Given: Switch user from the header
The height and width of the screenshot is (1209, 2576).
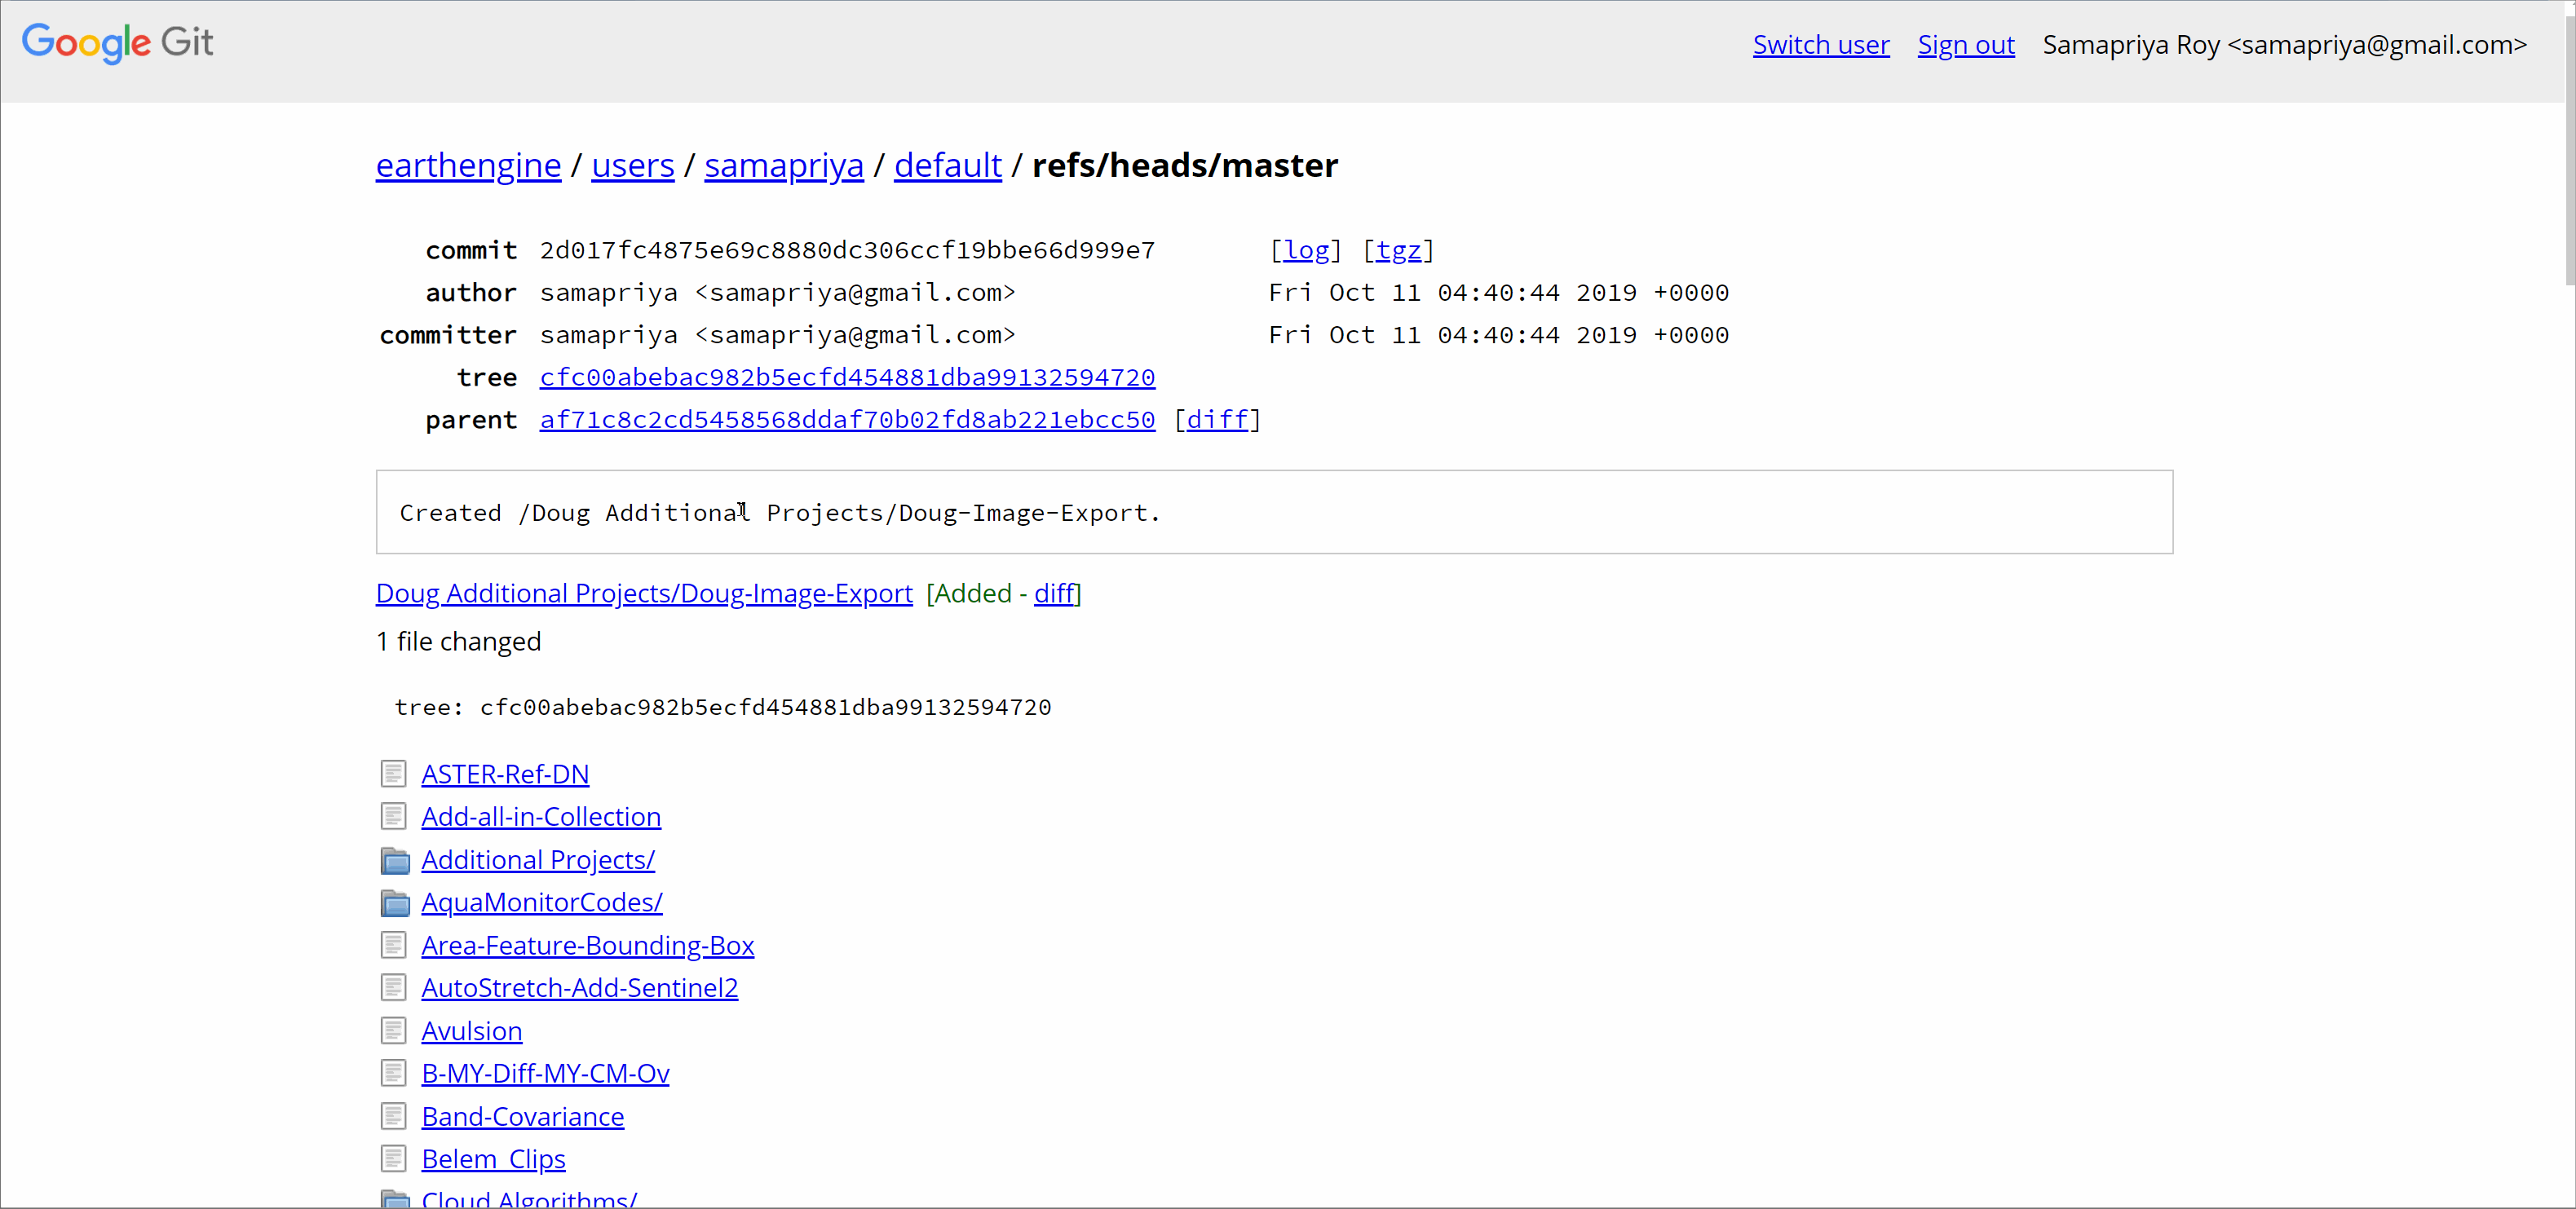Looking at the screenshot, I should (1821, 45).
